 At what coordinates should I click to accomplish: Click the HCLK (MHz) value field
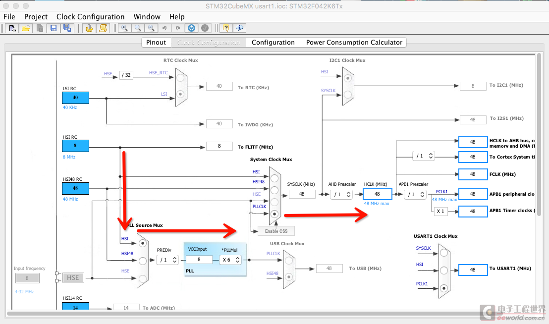coord(378,194)
